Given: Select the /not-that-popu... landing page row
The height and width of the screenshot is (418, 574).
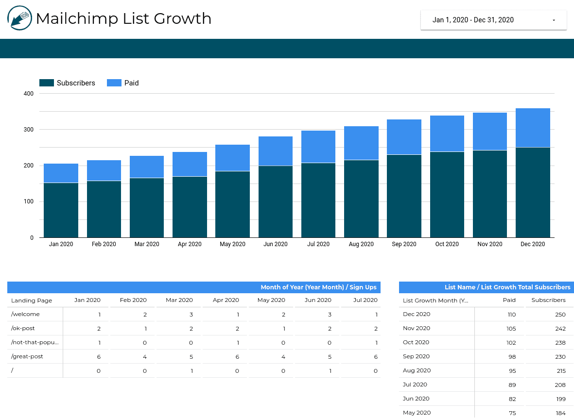Looking at the screenshot, I should pos(194,343).
